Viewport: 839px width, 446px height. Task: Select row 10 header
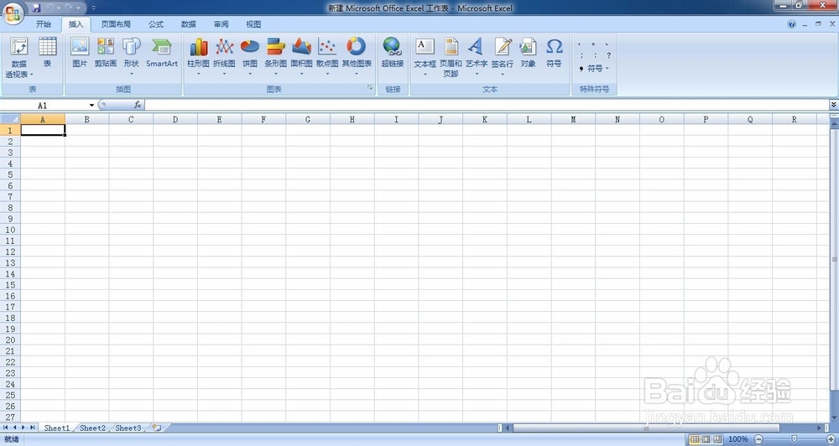click(10, 230)
